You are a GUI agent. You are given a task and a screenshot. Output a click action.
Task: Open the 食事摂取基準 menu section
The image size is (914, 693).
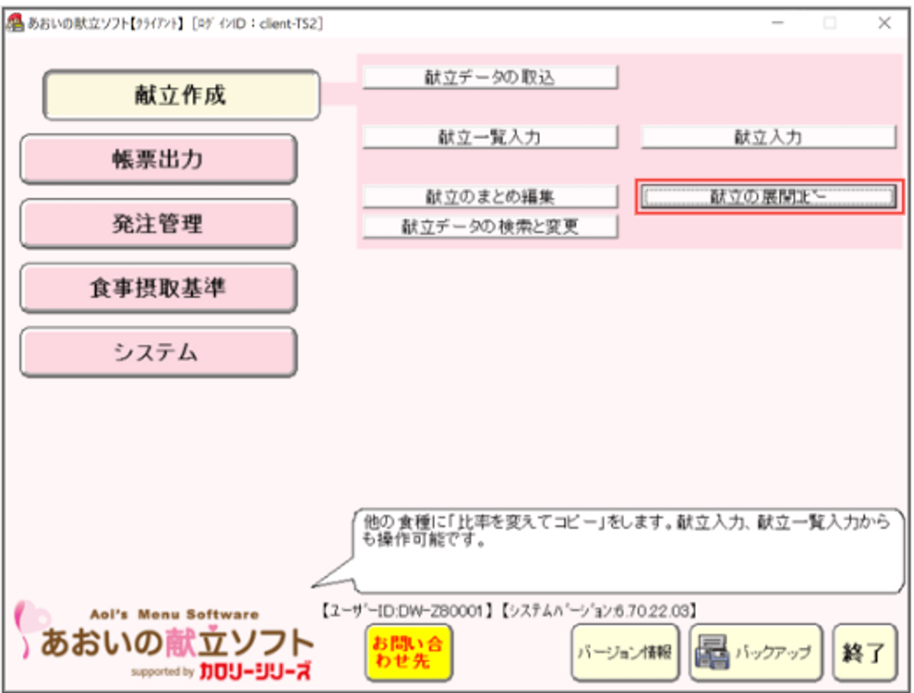tap(159, 288)
